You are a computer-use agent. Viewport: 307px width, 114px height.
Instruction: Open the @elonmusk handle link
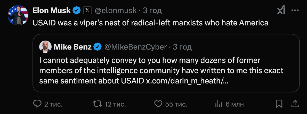[116, 11]
